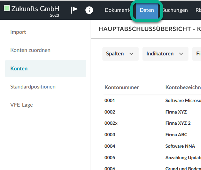The image size is (201, 170).
Task: Select the Daten tab
Action: 147,11
